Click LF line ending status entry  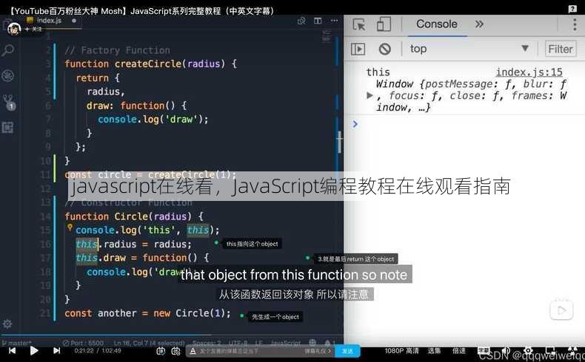click(258, 343)
